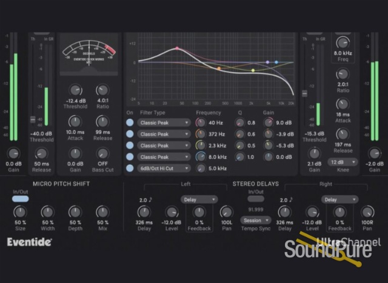Click the Left Delay time knob

(144, 212)
